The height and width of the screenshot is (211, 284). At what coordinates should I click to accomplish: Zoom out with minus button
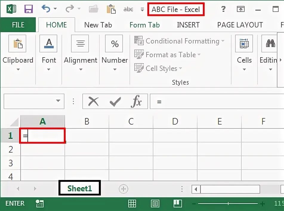tap(194, 204)
